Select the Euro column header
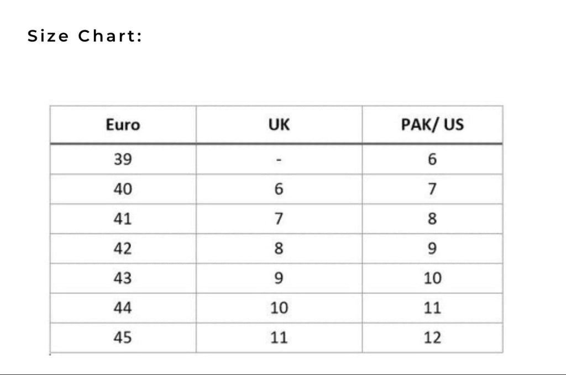Image resolution: width=566 pixels, height=375 pixels. point(123,125)
